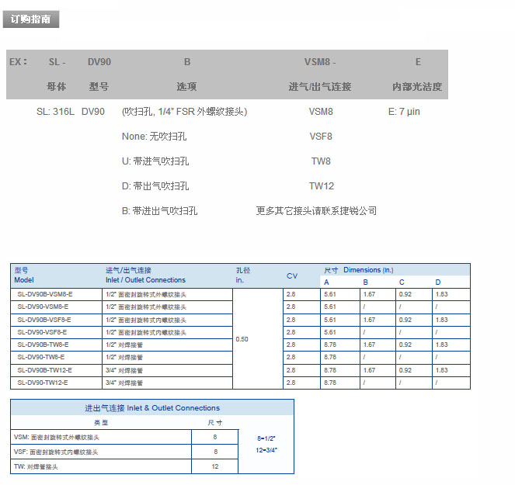Click the 订购指南 header tab
Screen dimensions: 515x485
tap(31, 19)
